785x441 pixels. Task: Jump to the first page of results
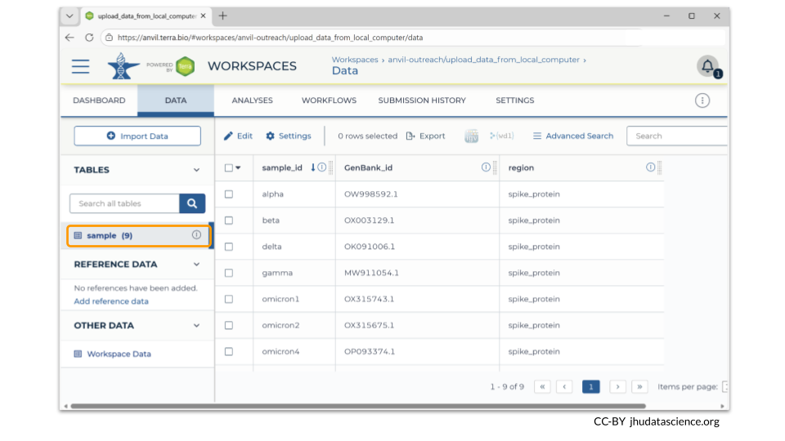coord(542,386)
